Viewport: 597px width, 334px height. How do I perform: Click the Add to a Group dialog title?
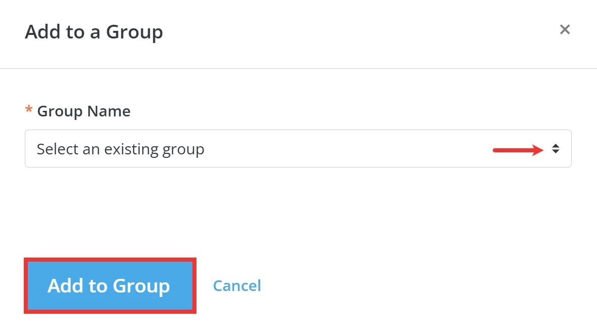(x=94, y=31)
